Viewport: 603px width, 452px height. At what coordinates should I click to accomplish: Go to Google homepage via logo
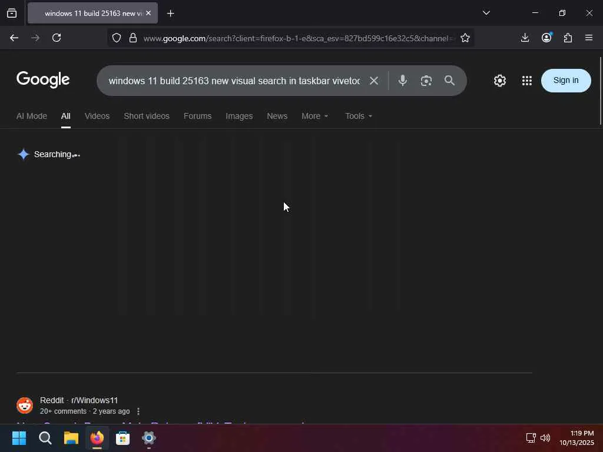tap(43, 79)
